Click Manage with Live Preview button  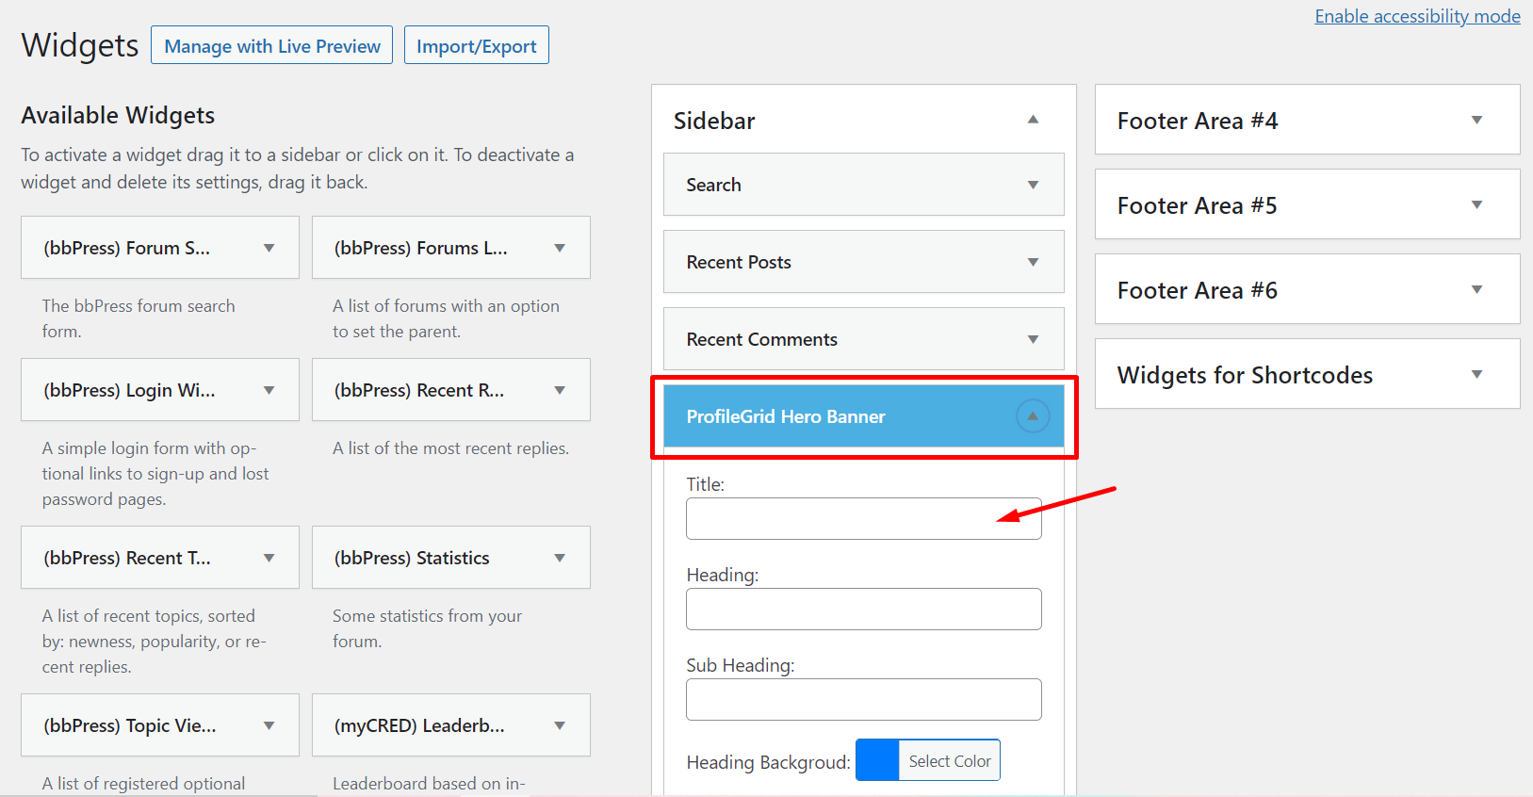[x=272, y=46]
